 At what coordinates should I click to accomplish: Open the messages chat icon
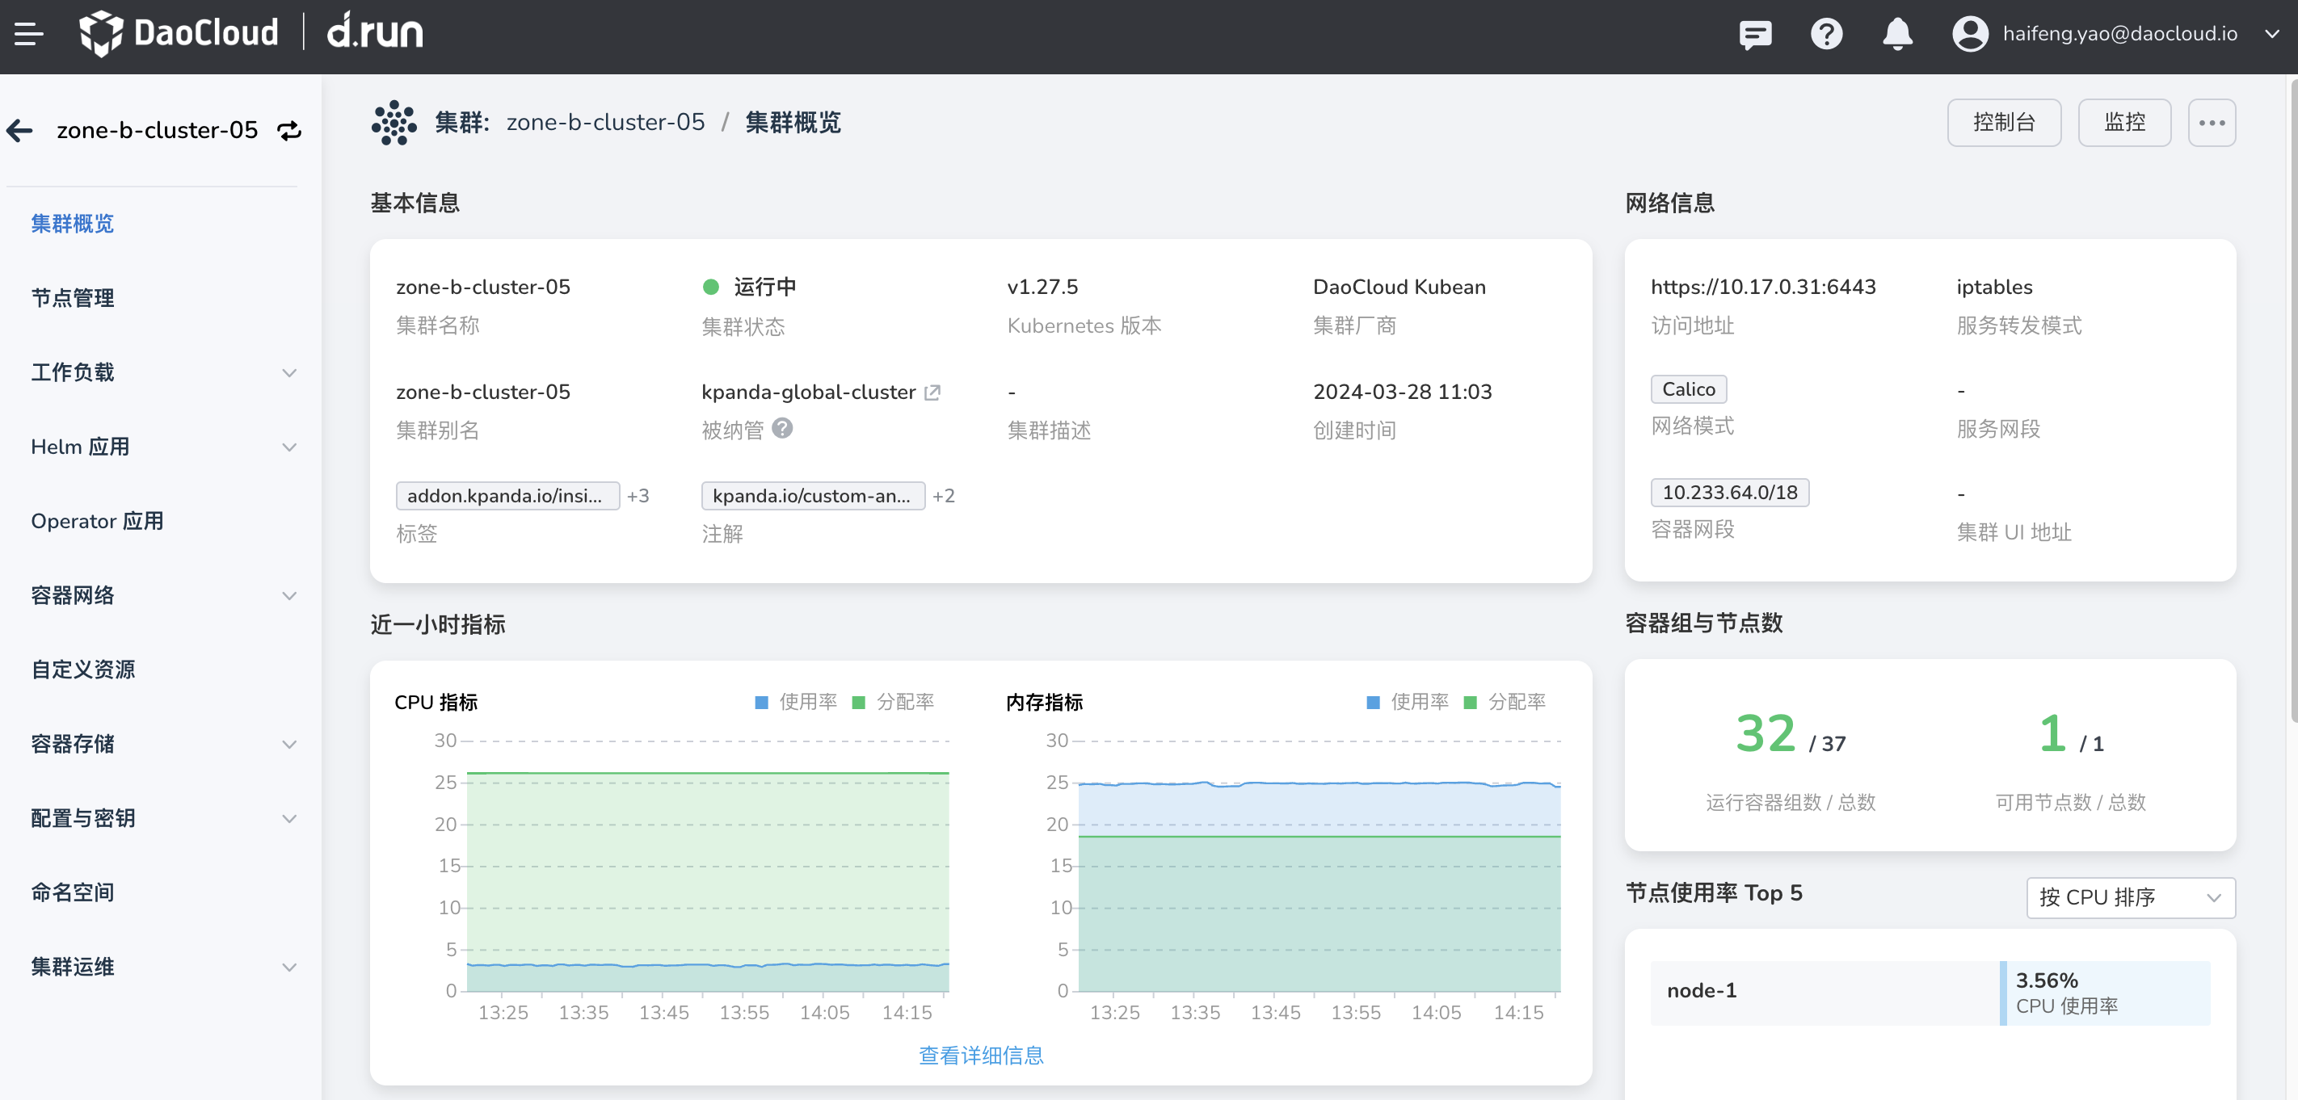point(1755,35)
